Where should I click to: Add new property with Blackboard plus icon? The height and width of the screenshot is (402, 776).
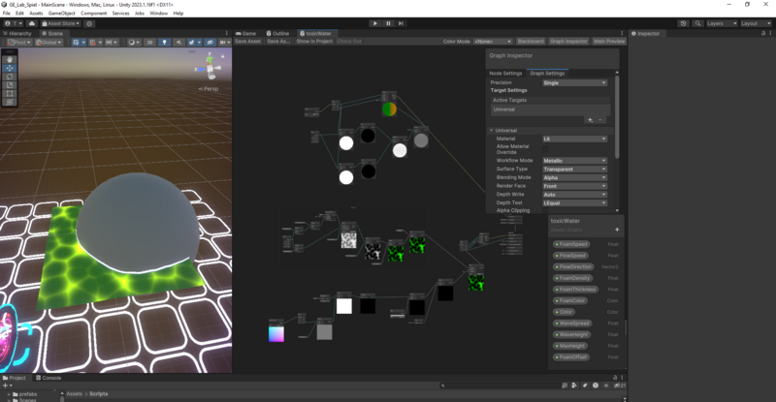pyautogui.click(x=617, y=230)
